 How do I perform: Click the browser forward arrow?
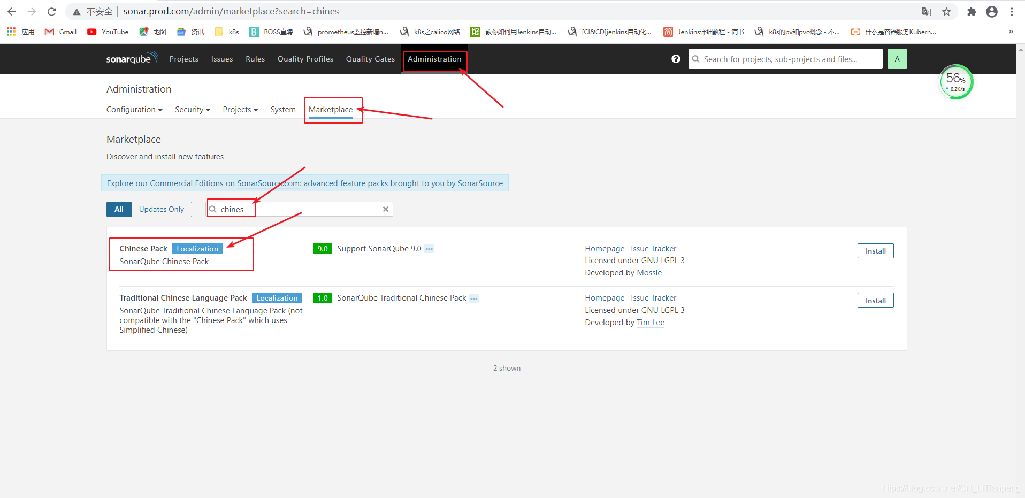[32, 11]
